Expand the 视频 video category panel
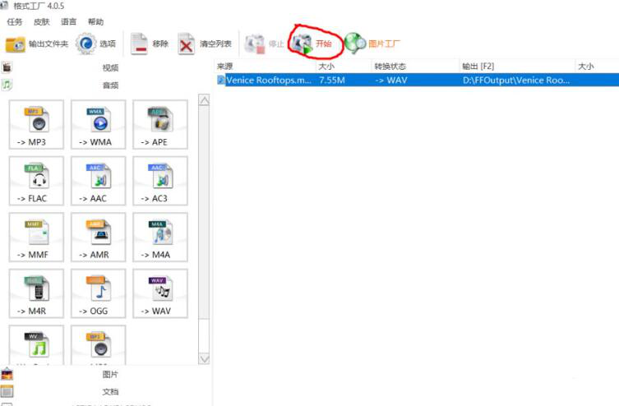This screenshot has height=406, width=619. point(110,68)
